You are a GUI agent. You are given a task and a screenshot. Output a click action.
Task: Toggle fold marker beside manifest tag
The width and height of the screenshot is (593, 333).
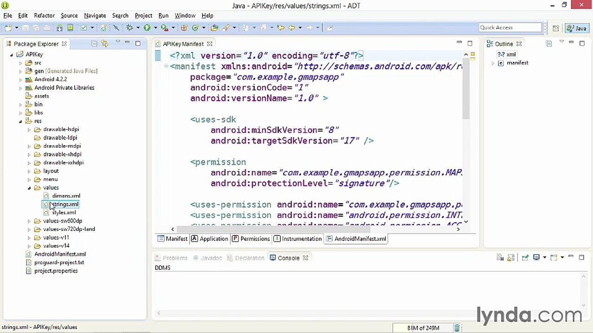point(166,66)
